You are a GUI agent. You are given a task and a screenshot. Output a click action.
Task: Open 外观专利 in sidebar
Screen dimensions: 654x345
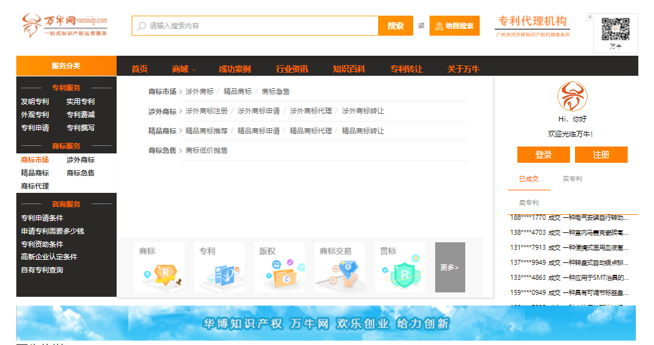tap(35, 115)
